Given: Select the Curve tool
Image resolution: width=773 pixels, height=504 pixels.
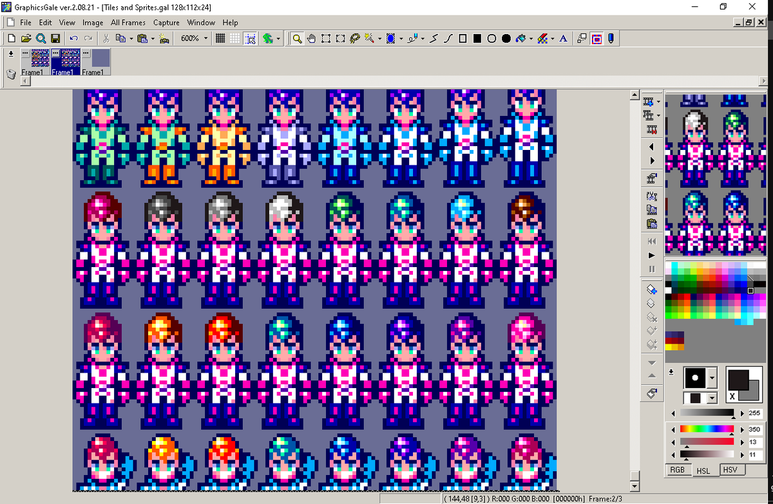Looking at the screenshot, I should point(448,39).
